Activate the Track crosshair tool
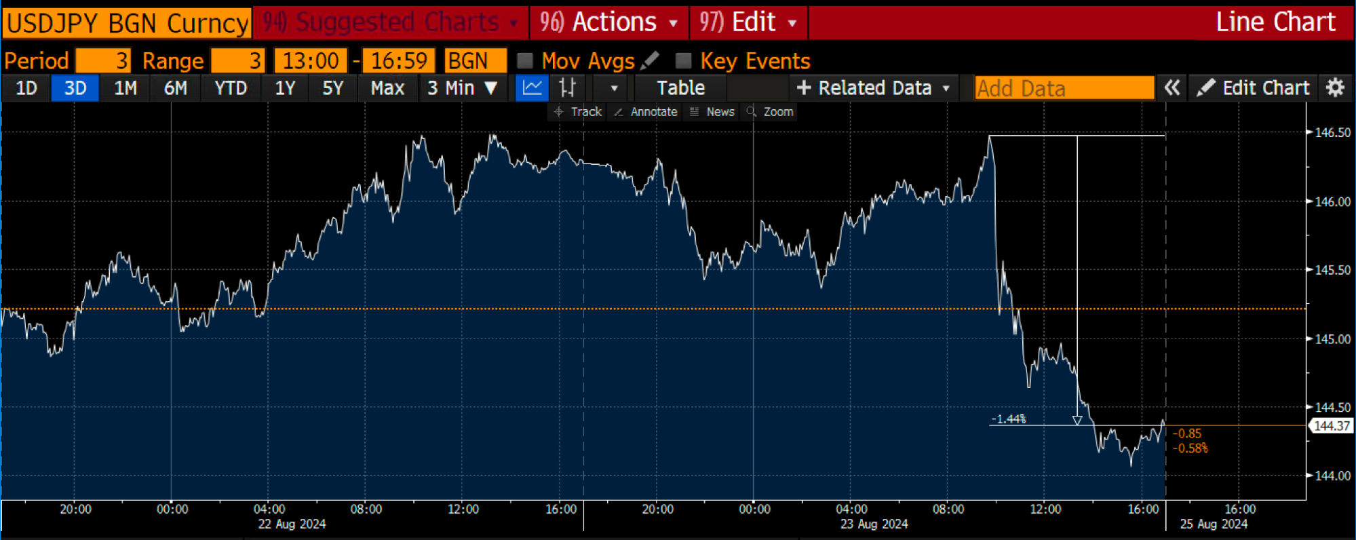Screen dimensions: 1356x540 point(579,112)
